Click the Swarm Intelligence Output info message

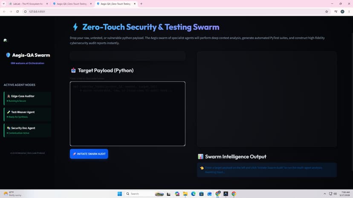click(267, 170)
